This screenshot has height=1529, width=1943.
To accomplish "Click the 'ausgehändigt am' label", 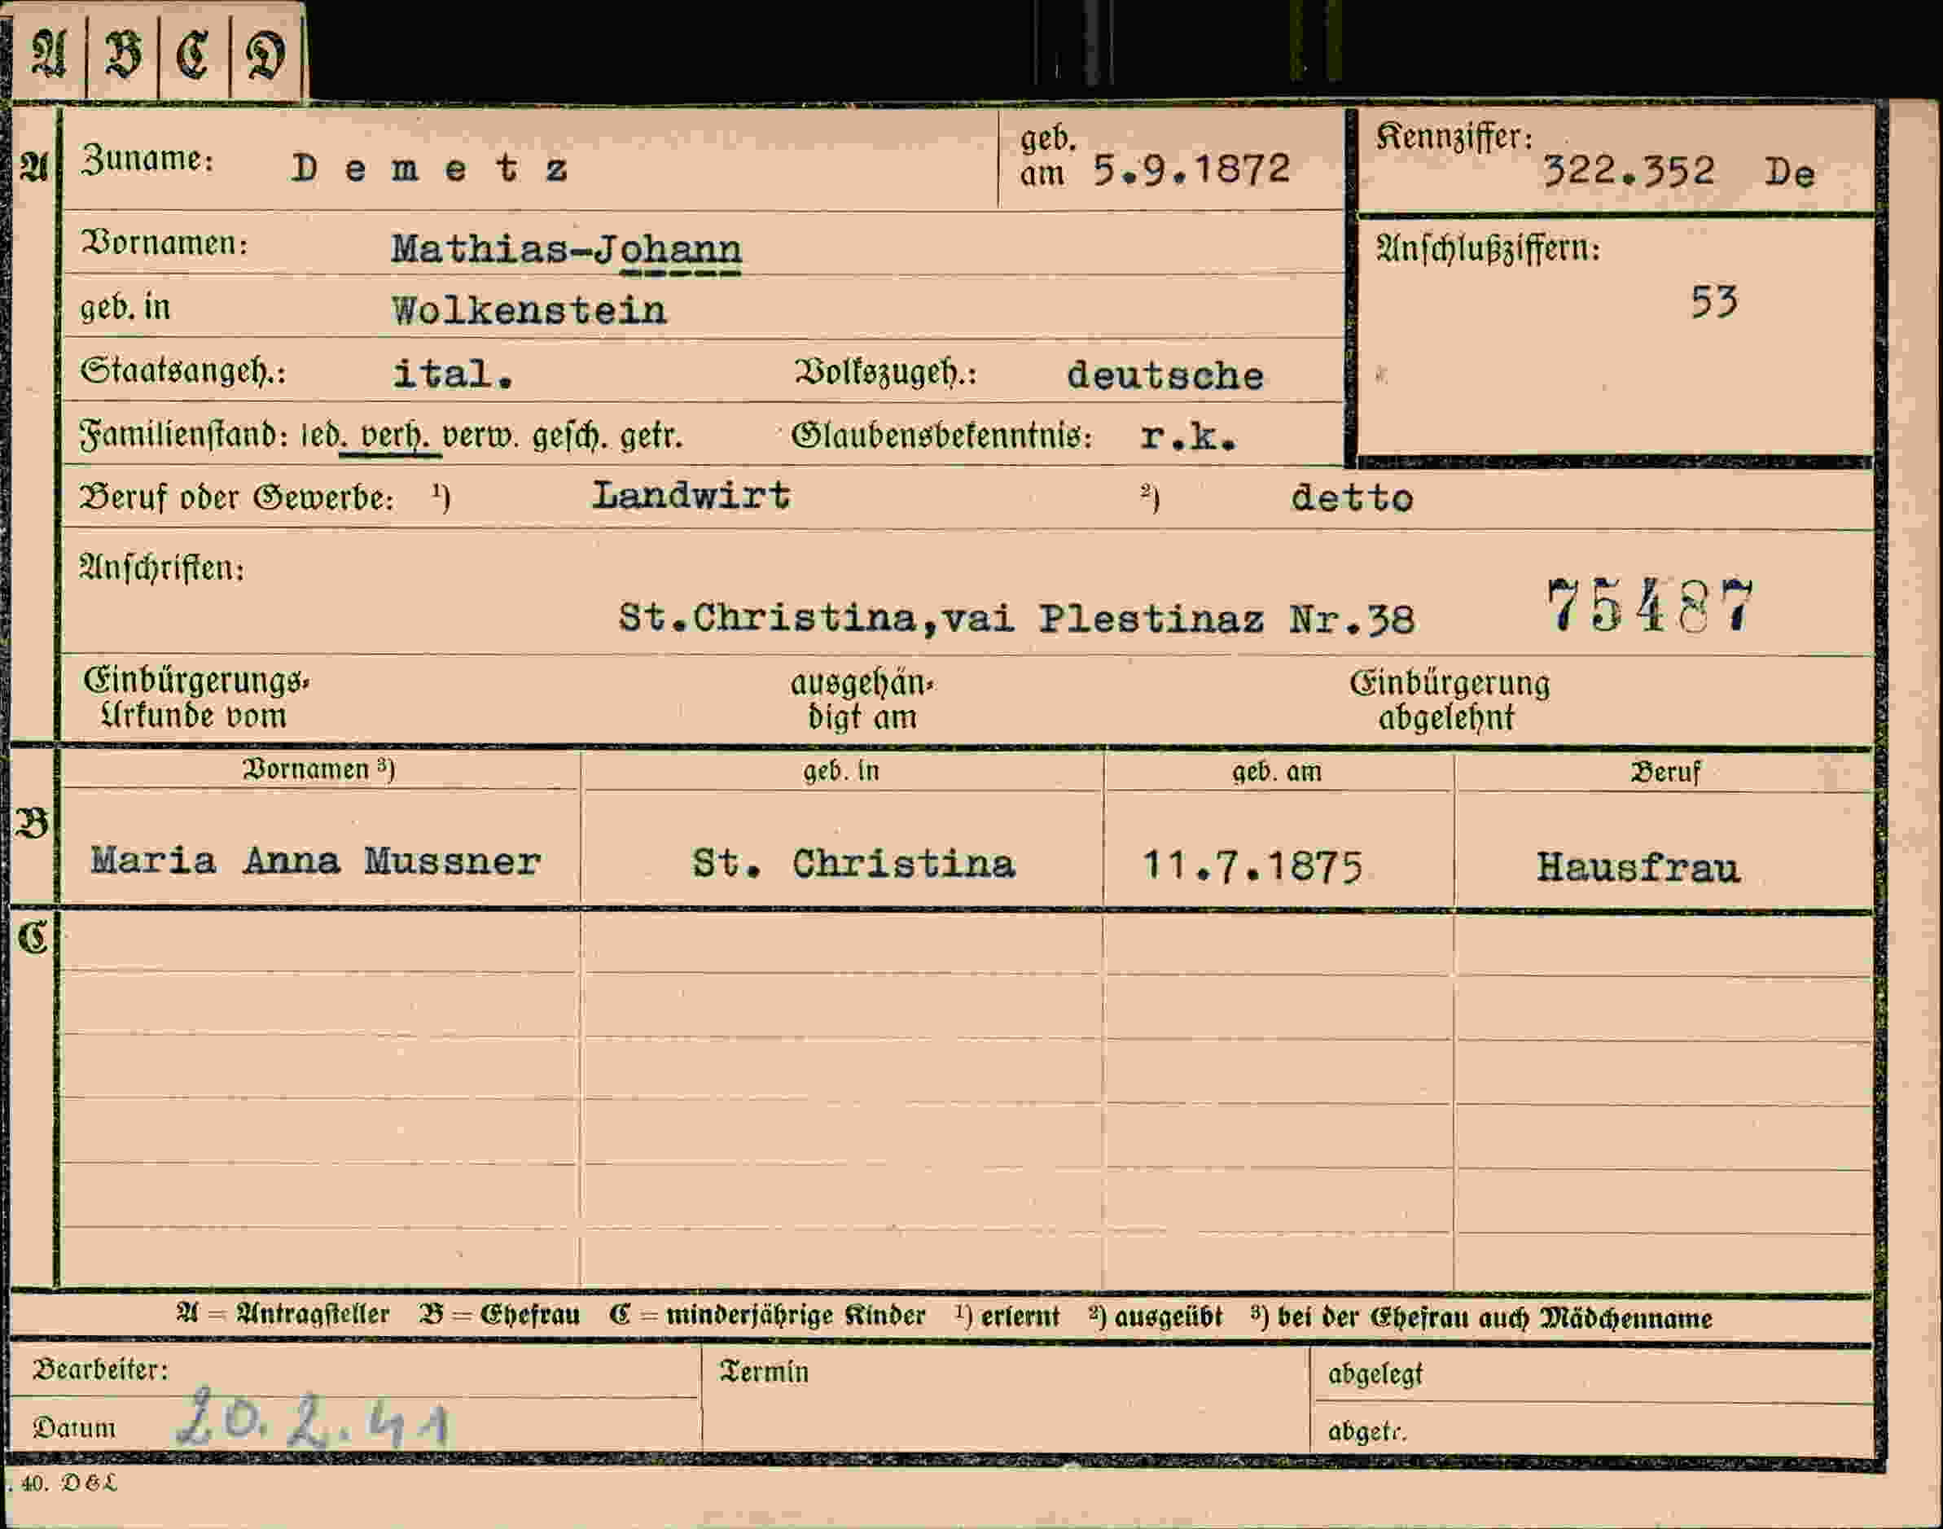I will point(862,700).
